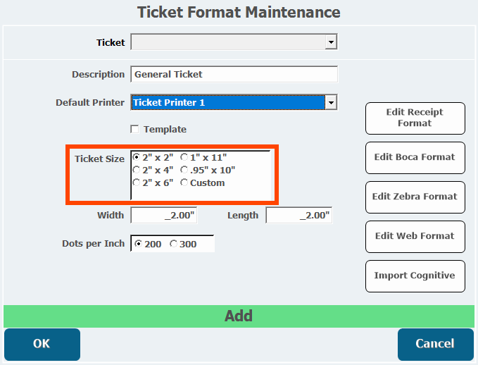The image size is (478, 365).
Task: Set dots per inch to 300
Action: pos(173,245)
